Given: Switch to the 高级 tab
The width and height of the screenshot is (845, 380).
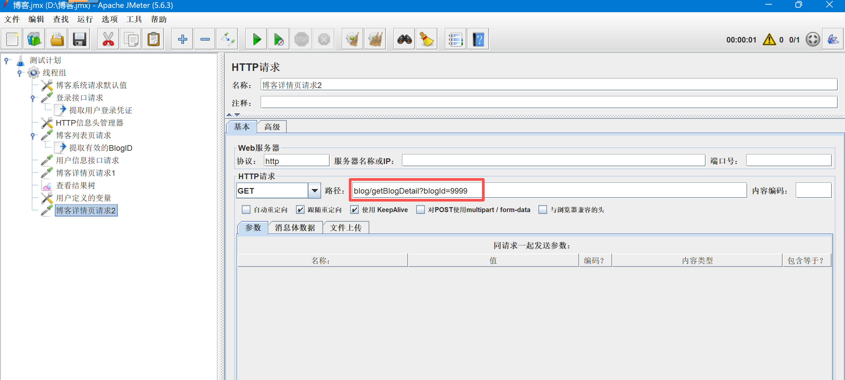Looking at the screenshot, I should click(272, 127).
